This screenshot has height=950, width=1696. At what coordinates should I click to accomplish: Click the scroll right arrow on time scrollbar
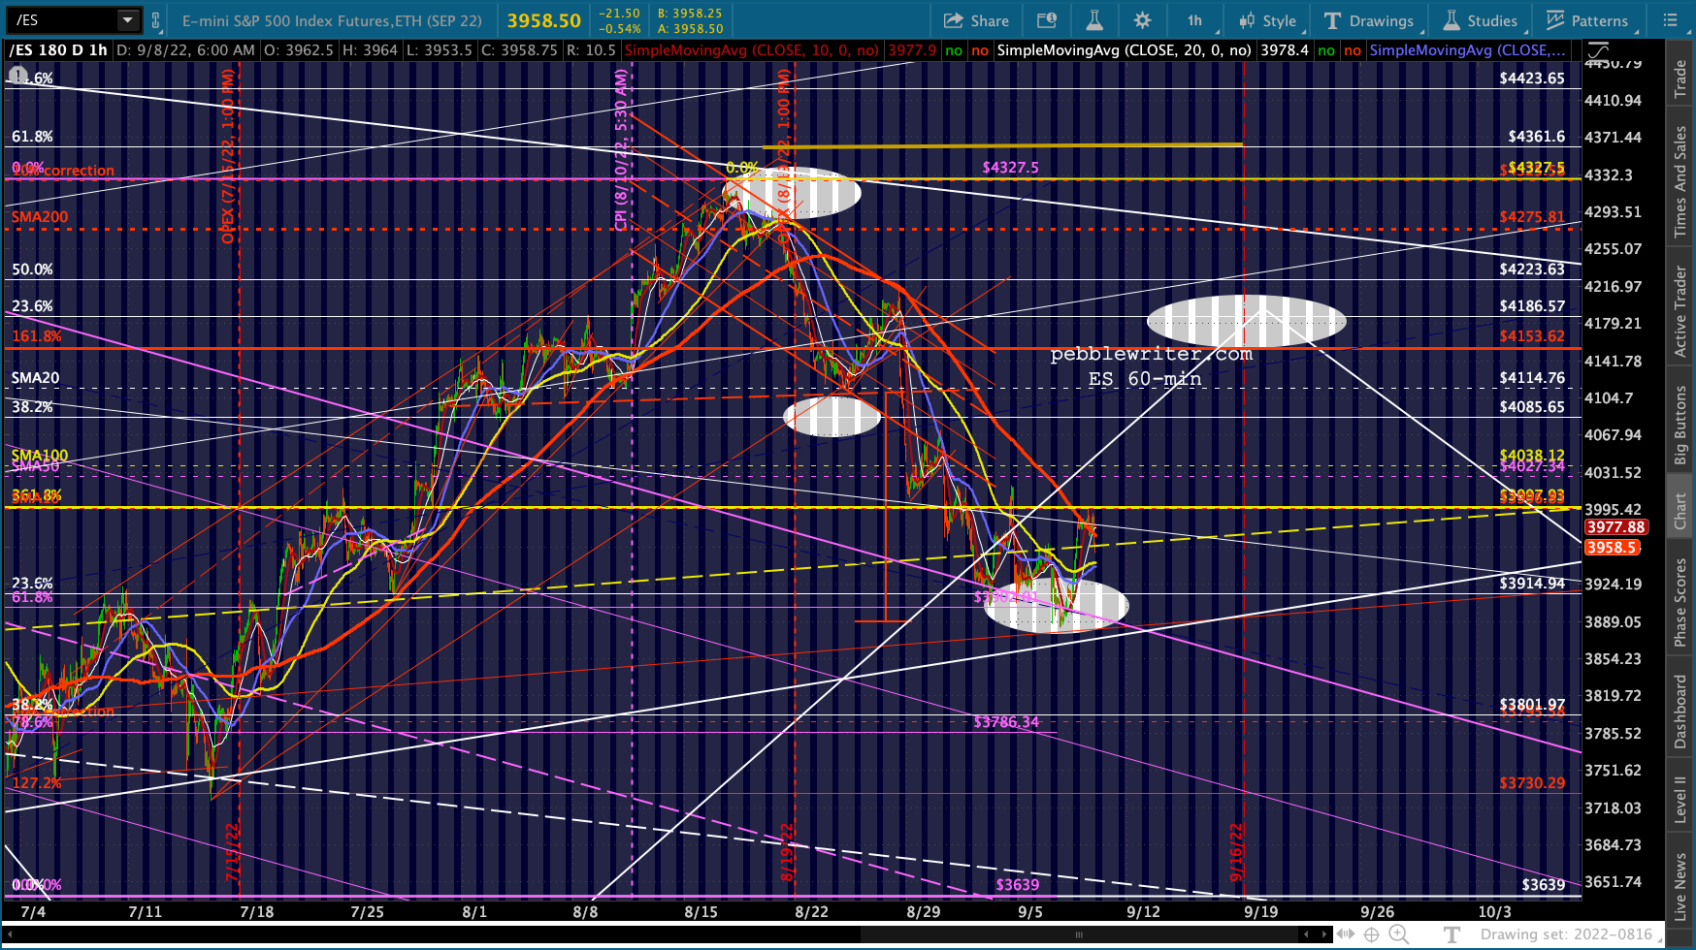(1324, 934)
